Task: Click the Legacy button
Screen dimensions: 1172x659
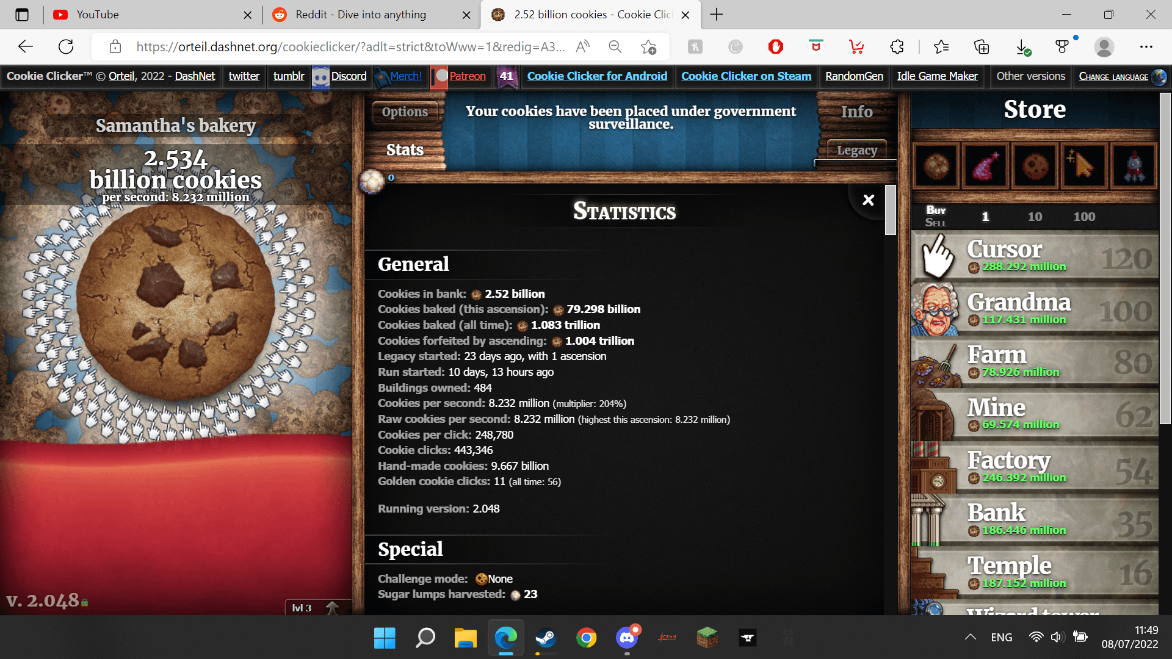Action: 856,149
